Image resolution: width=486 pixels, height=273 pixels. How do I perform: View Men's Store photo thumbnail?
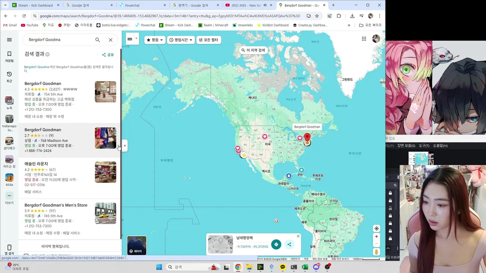(x=106, y=213)
